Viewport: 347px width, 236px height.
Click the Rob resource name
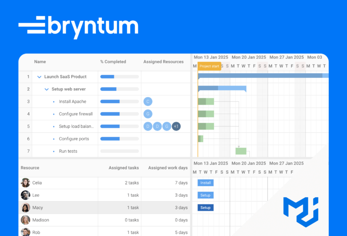click(36, 232)
